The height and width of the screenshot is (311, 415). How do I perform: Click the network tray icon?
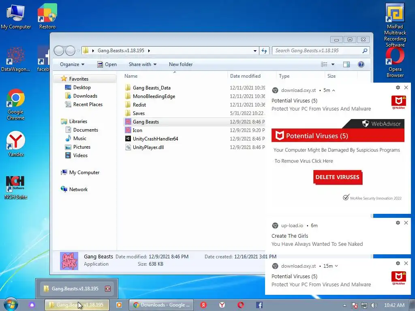[x=364, y=305]
